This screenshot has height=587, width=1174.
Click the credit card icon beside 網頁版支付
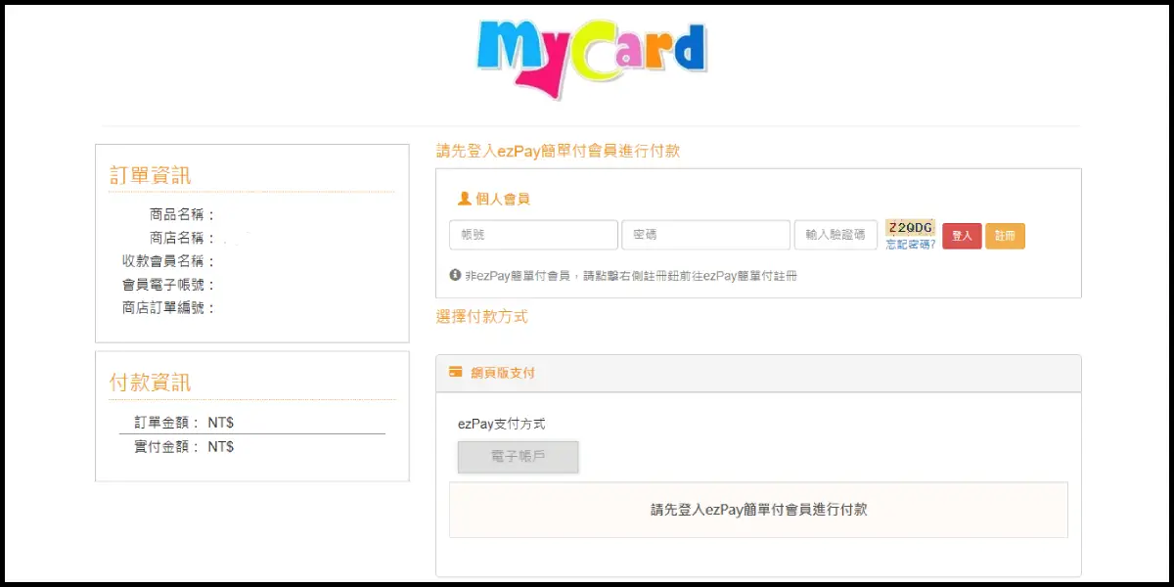[455, 373]
